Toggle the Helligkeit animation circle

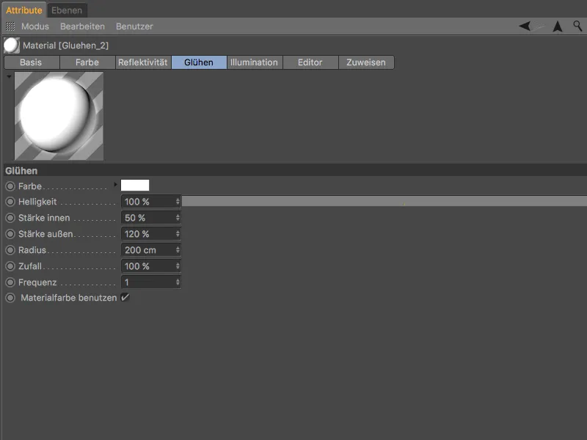tap(10, 202)
